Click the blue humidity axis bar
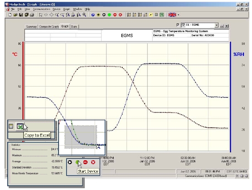This screenshot has width=252, height=190. [x=230, y=97]
